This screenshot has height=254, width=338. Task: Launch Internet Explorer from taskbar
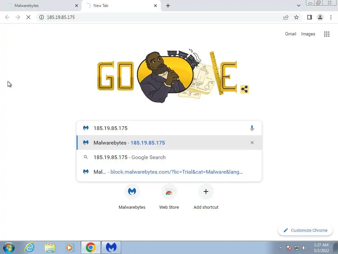tap(29, 247)
